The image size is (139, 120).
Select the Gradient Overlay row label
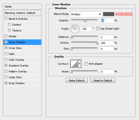[19, 66]
